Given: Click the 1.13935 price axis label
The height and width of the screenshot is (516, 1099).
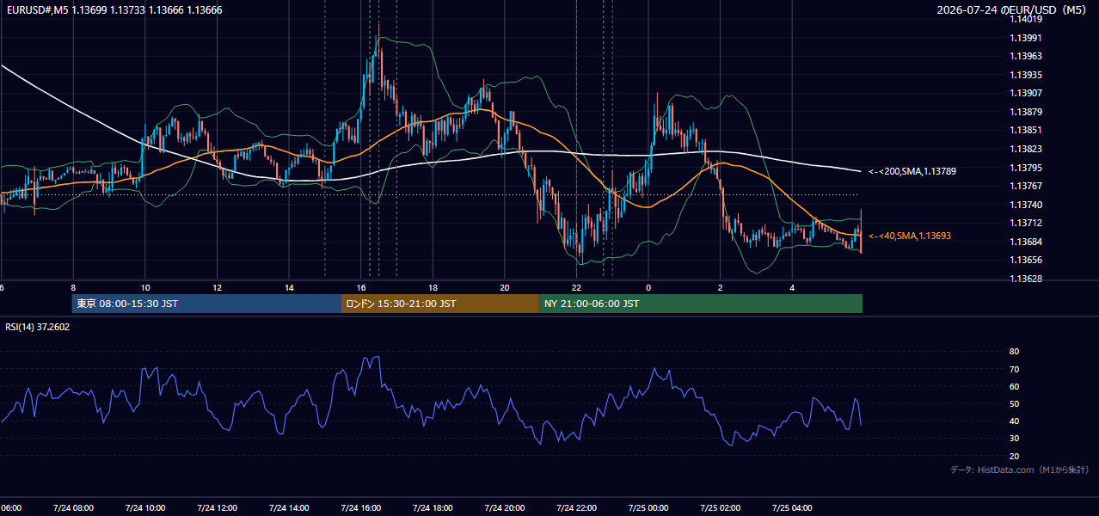Looking at the screenshot, I should click(1026, 75).
